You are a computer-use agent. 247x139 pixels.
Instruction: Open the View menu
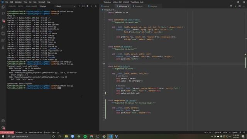(25, 2)
